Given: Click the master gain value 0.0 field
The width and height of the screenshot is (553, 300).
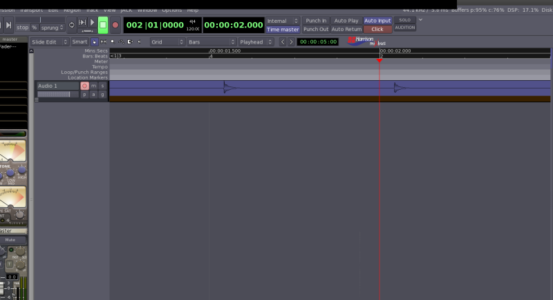Looking at the screenshot, I should click(12, 276).
